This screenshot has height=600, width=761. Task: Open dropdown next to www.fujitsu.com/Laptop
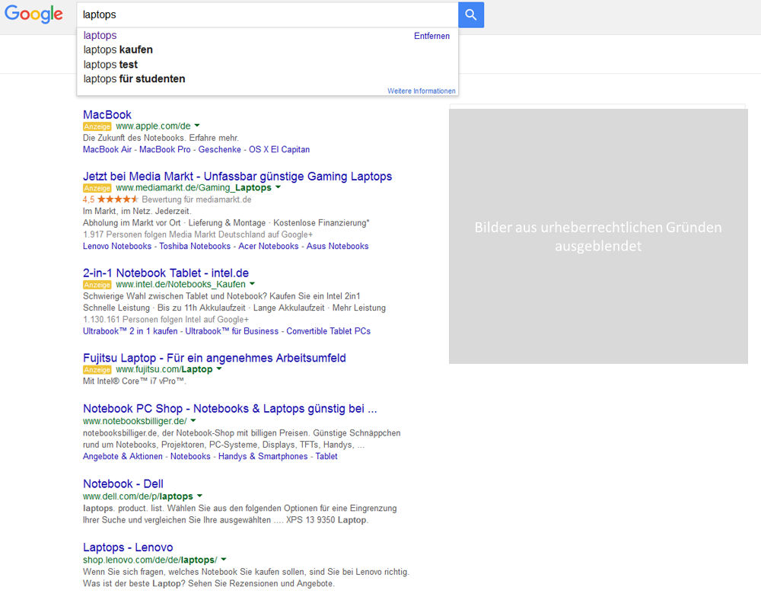point(220,369)
